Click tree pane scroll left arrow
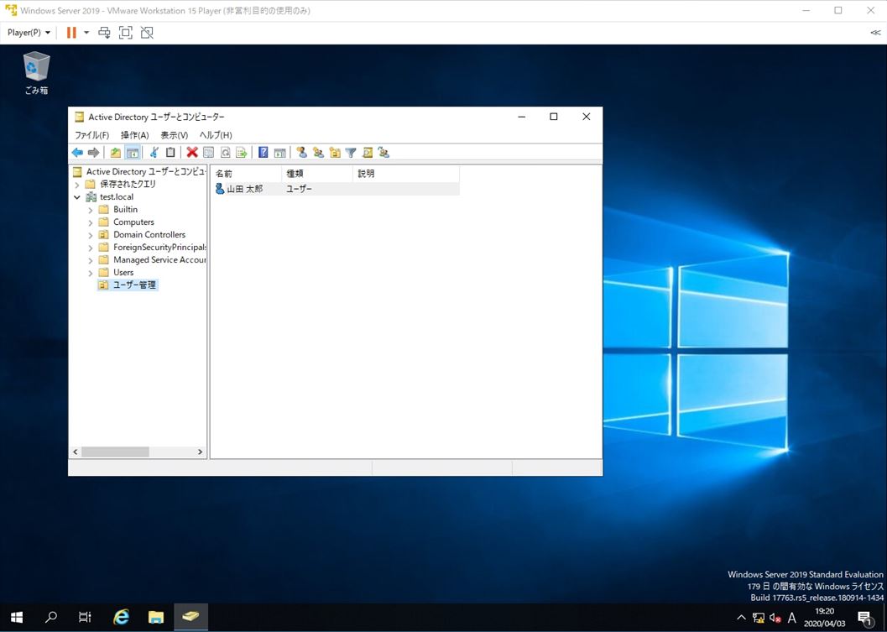The height and width of the screenshot is (632, 887). pos(76,452)
